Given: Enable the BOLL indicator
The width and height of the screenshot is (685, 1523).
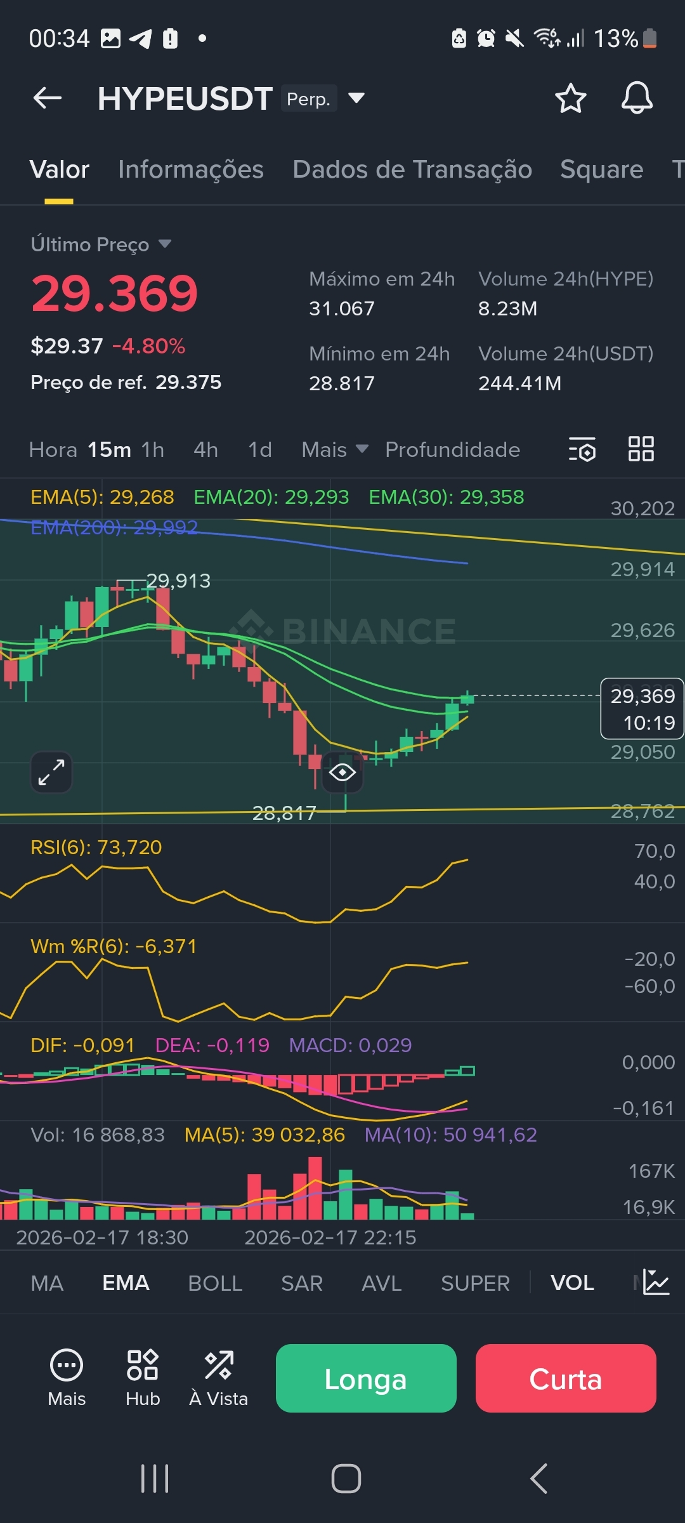Looking at the screenshot, I should pos(215,1283).
